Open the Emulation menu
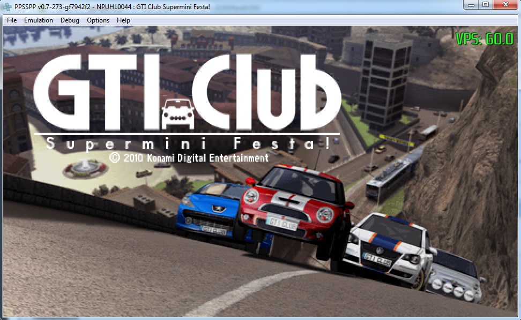Viewport: 521px width, 320px height. [x=39, y=20]
